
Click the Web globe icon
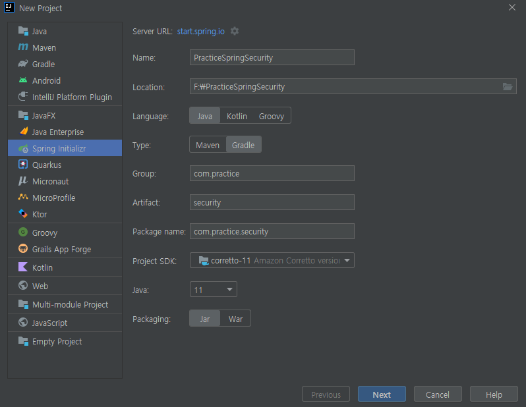pos(23,285)
